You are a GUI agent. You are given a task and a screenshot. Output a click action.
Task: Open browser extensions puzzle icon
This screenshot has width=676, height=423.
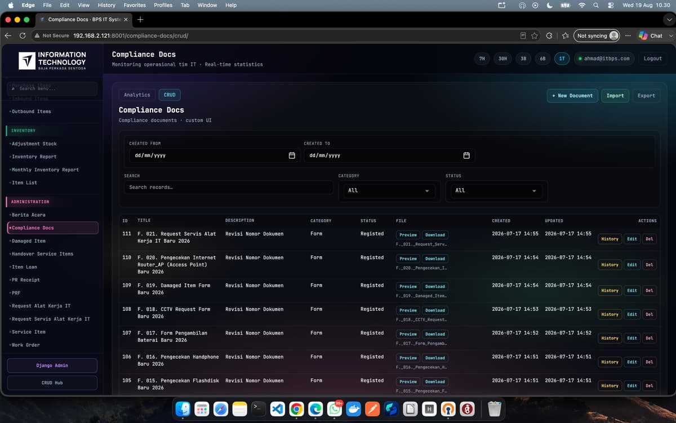tap(549, 35)
